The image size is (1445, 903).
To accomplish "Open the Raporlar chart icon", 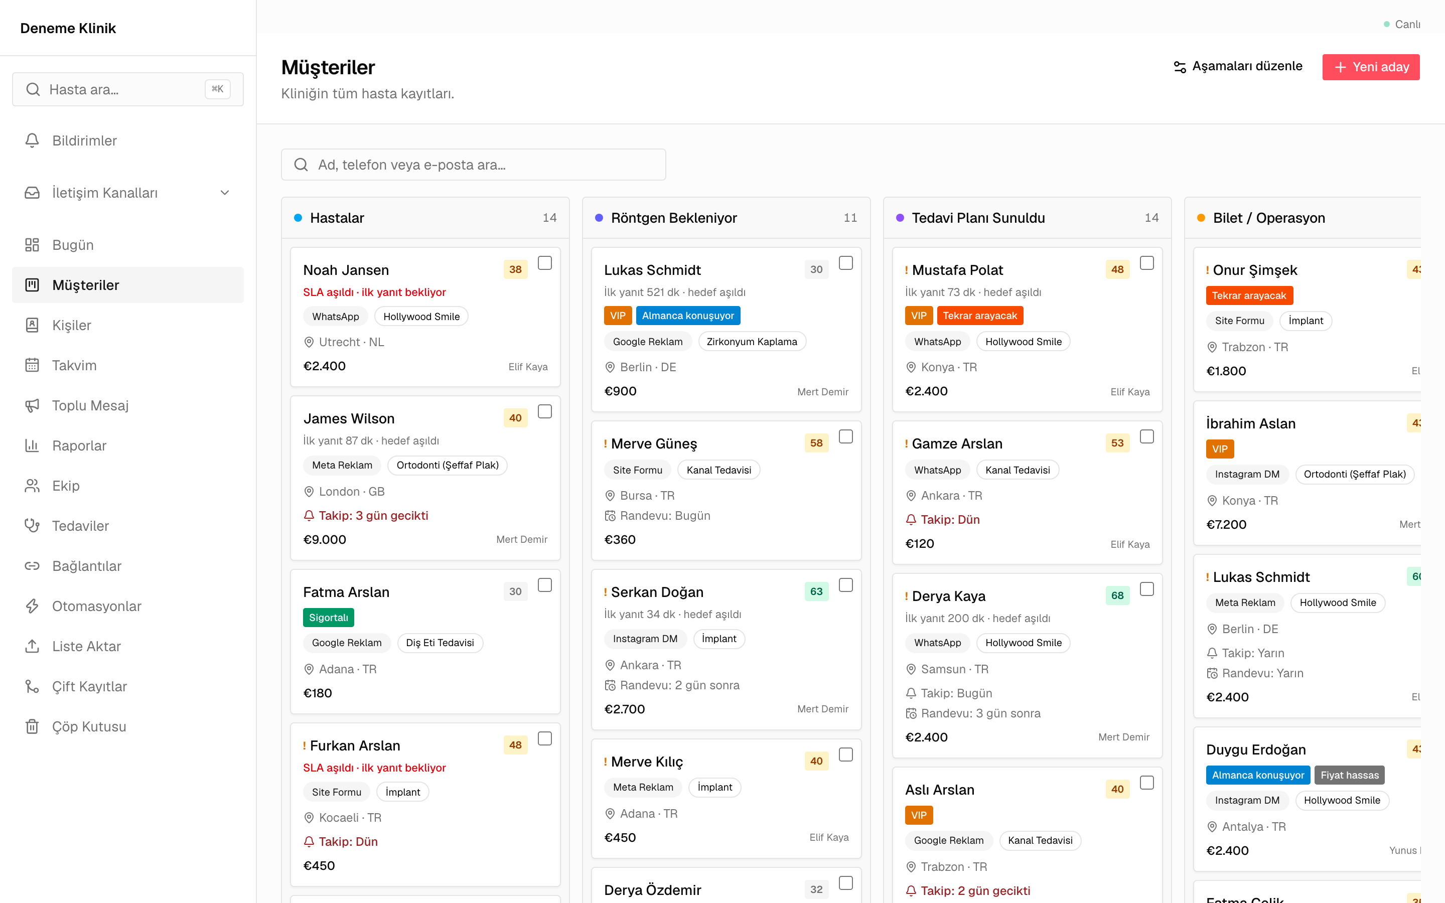I will point(32,445).
